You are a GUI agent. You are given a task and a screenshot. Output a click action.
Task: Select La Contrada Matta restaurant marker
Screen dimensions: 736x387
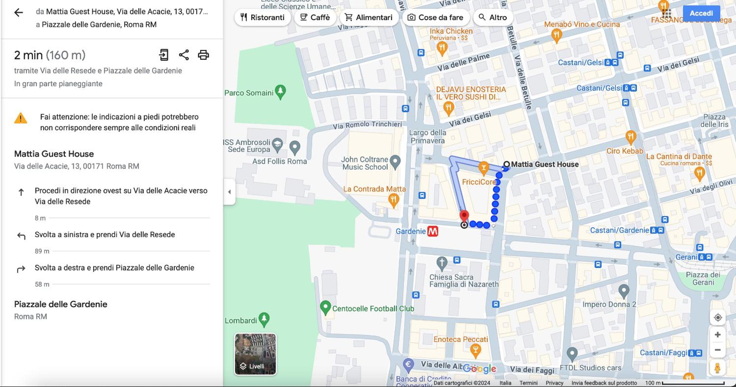pos(393,200)
